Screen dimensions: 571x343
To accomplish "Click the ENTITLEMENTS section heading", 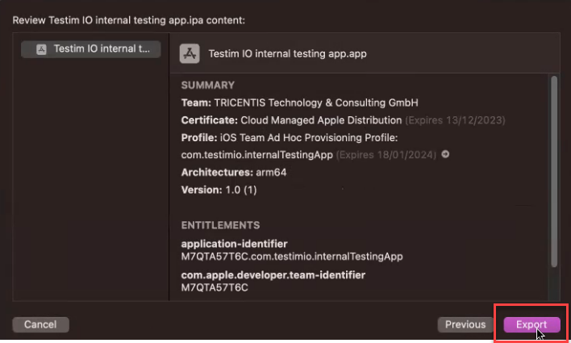I will tap(220, 225).
